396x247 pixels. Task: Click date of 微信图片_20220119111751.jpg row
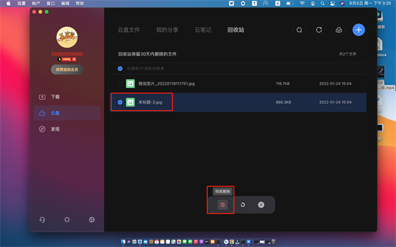[335, 83]
